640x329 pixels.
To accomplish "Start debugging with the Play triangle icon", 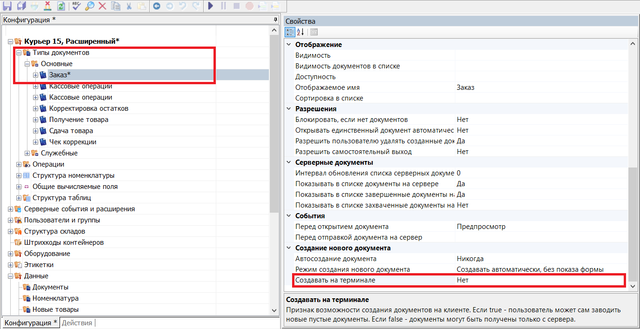I will point(211,6).
